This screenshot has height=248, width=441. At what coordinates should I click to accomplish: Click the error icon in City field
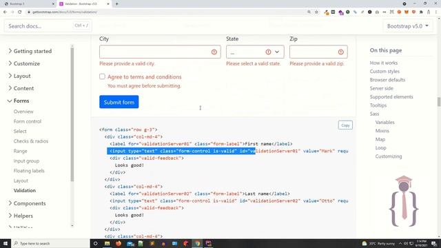click(x=214, y=52)
